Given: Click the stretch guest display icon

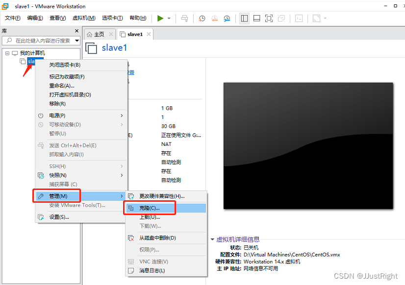Looking at the screenshot, I should coord(316,18).
